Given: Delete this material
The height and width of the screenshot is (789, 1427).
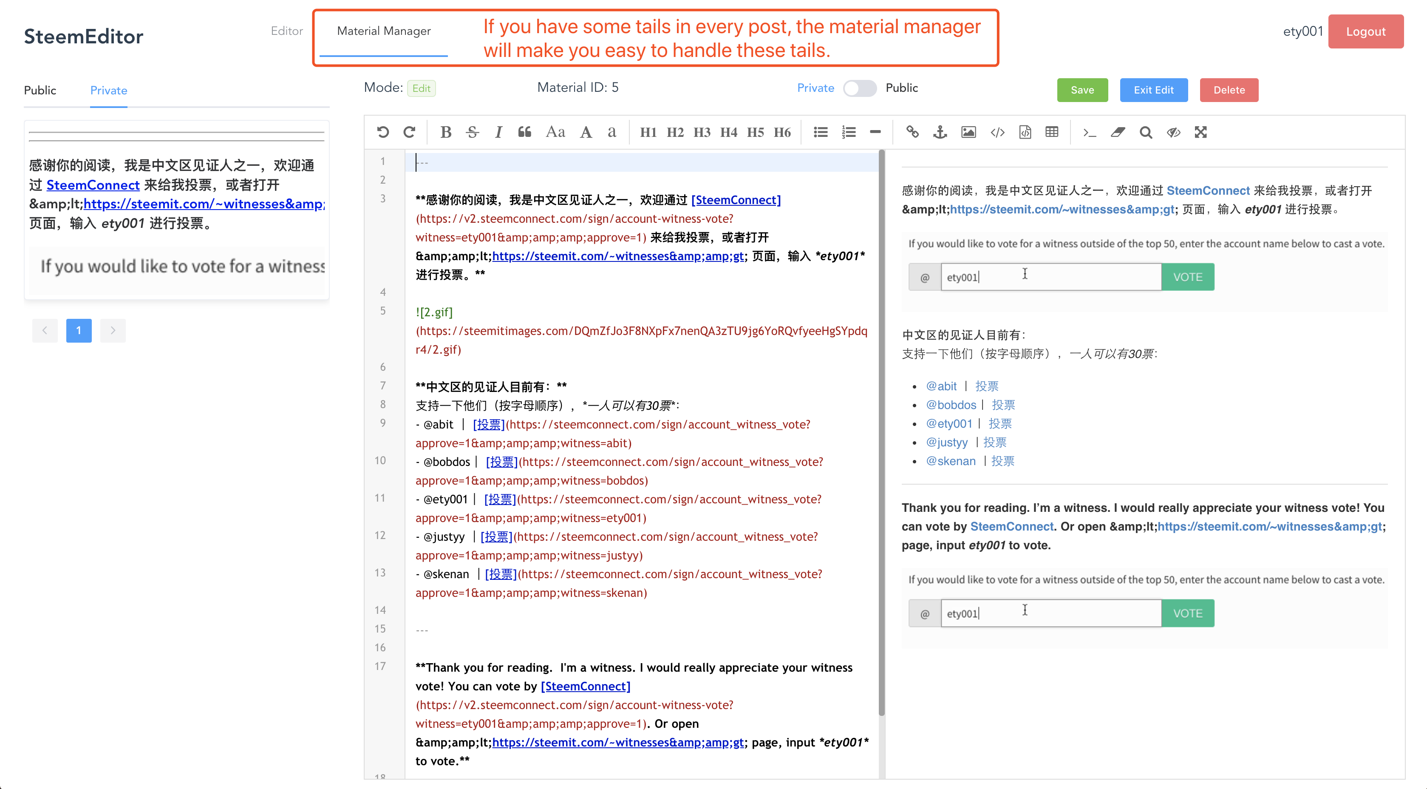Looking at the screenshot, I should [1229, 90].
